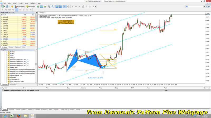Screen dimensions: 211x118
Task: Open the Code Base tab in Toolbox
Action: tap(64, 109)
